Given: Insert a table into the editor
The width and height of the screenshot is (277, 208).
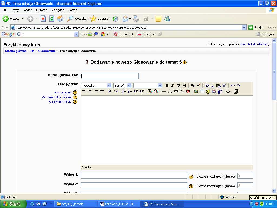Looking at the screenshot, I should click(202, 92).
